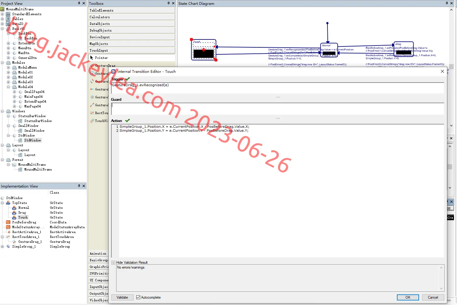Select the TopState icon in Implementation View
Image resolution: width=457 pixels, height=305 pixels.
(x=8, y=203)
